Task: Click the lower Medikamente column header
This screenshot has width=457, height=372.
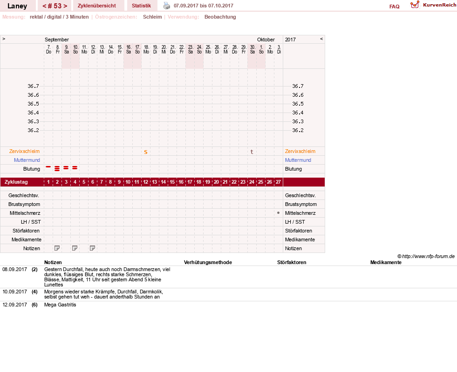Action: (386, 262)
